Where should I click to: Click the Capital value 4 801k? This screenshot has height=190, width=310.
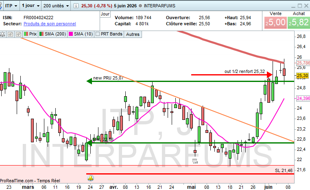tap(142, 24)
